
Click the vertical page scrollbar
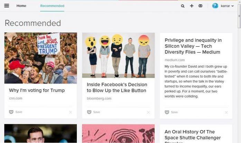click(239, 69)
